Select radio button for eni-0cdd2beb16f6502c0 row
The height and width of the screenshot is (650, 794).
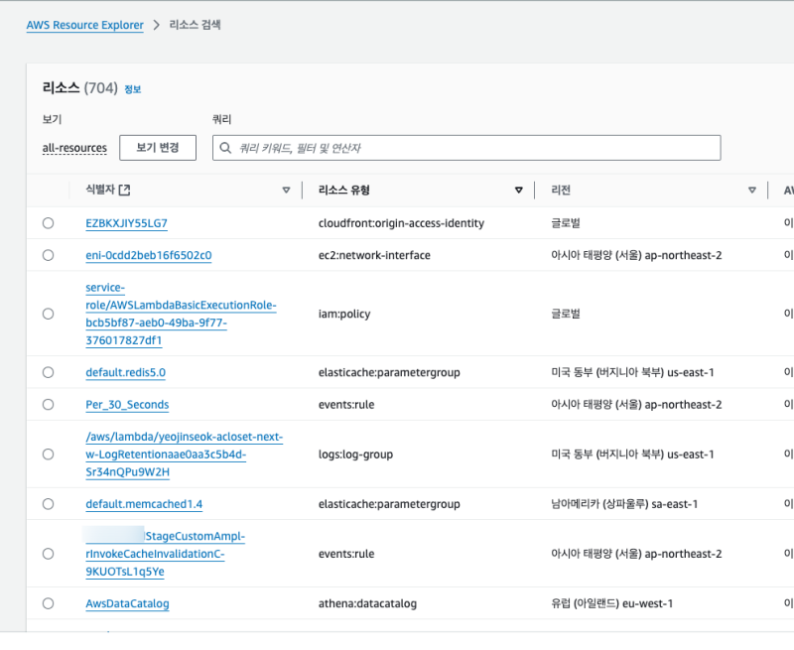click(x=48, y=255)
